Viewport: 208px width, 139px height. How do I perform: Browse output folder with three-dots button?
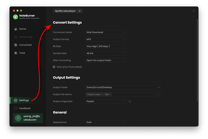[x=159, y=87]
